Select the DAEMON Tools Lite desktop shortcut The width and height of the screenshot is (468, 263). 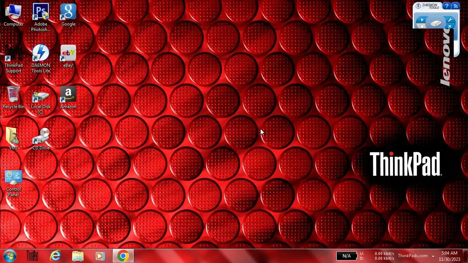(x=41, y=59)
